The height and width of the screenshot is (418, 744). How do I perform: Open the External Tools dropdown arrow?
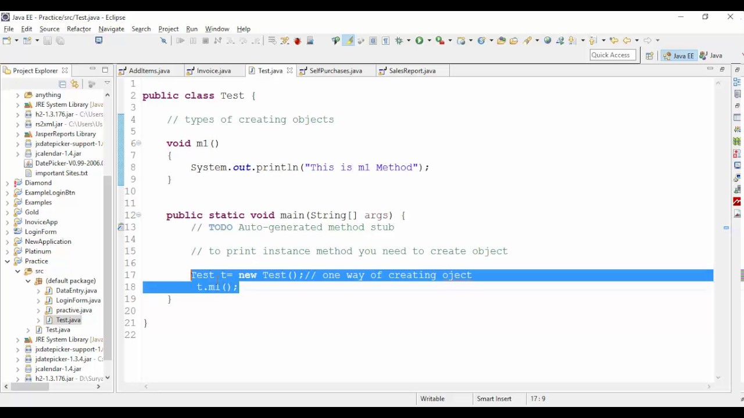pyautogui.click(x=450, y=41)
